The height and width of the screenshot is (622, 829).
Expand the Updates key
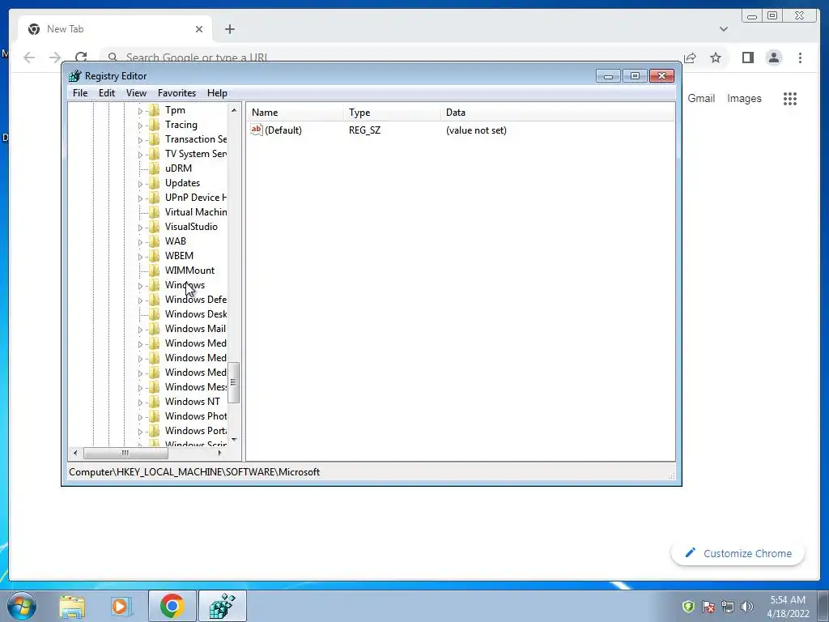pos(140,184)
